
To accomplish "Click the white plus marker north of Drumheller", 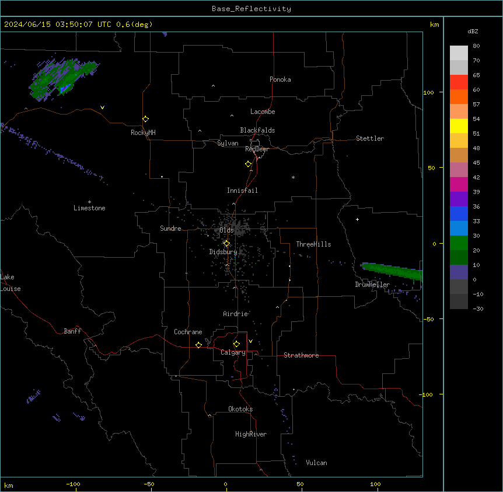I will click(x=357, y=219).
